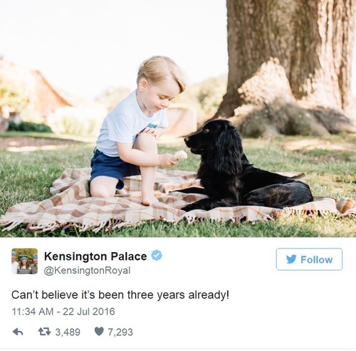
Task: View the Kensington Palace profile avatar
Action: 24,261
